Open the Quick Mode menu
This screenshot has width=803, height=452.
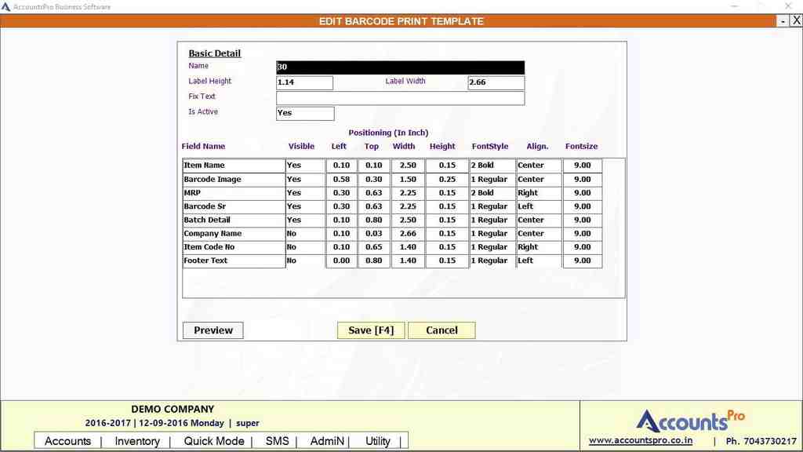(x=214, y=441)
